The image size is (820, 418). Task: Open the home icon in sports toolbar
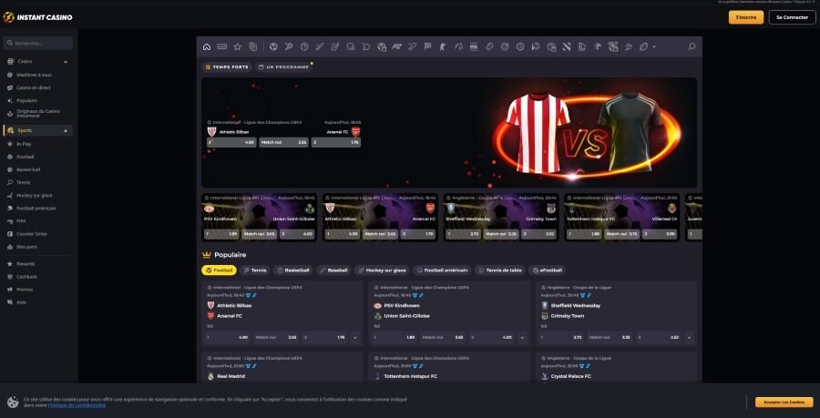207,47
